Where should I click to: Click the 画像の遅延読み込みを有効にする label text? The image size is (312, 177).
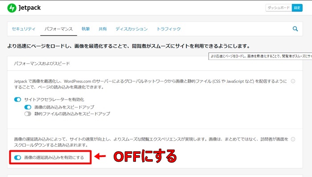point(54,157)
